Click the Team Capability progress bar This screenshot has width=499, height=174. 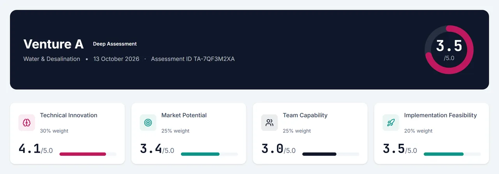pyautogui.click(x=331, y=154)
